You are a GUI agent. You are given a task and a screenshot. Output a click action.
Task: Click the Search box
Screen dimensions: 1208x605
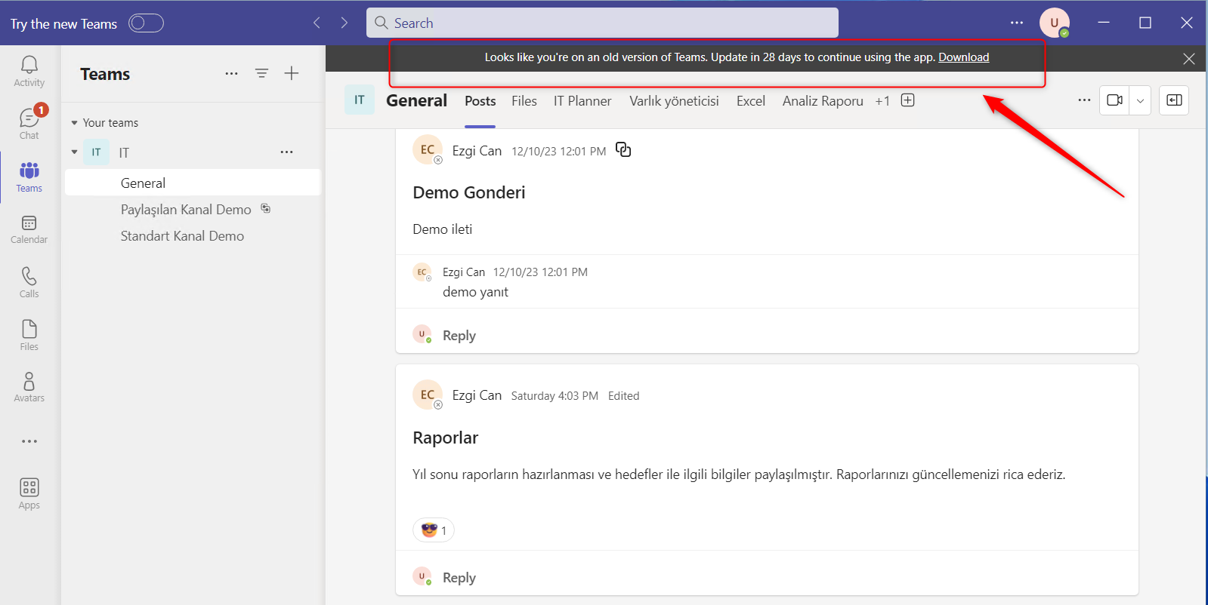pos(602,23)
